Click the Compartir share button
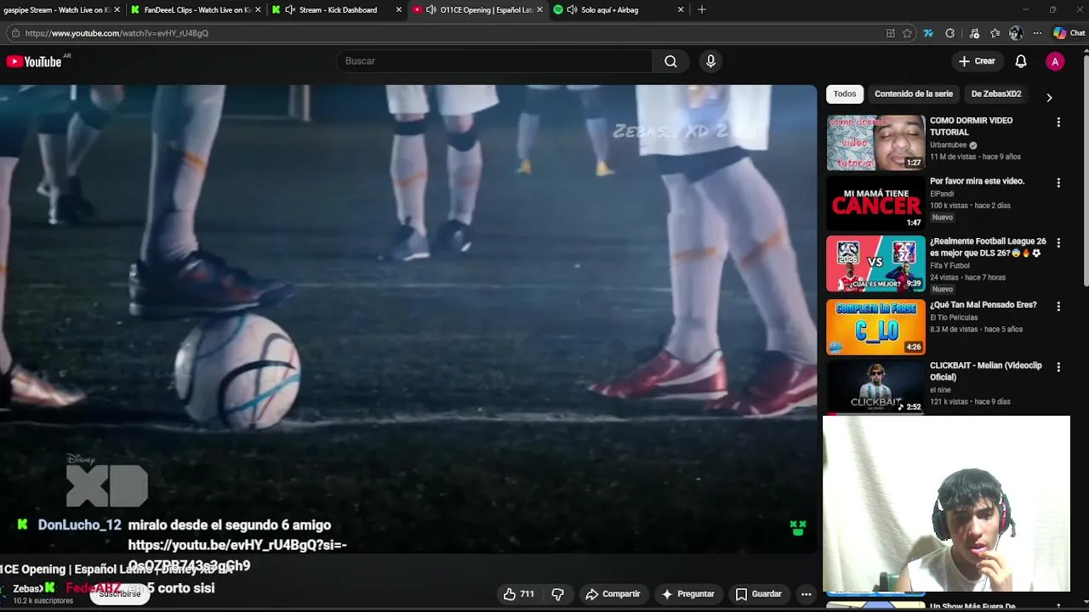Screen dimensions: 1089x612 (x=613, y=594)
